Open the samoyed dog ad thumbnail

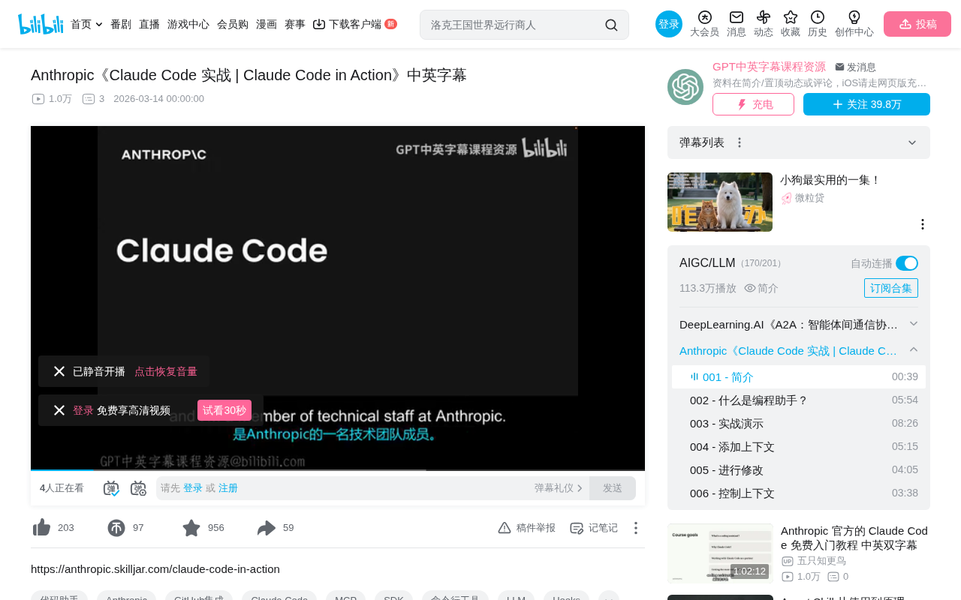720,202
